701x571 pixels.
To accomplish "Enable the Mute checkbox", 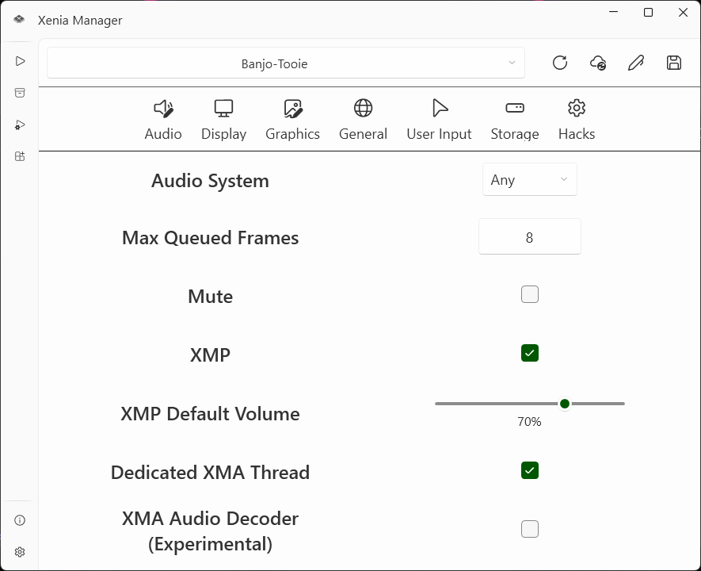I will point(530,295).
